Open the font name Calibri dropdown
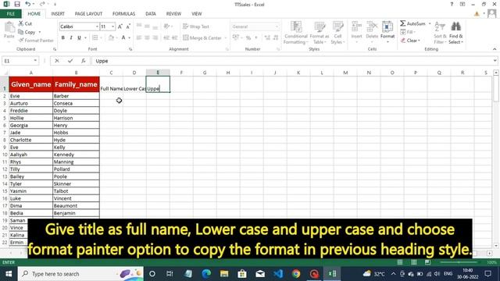 [97, 27]
